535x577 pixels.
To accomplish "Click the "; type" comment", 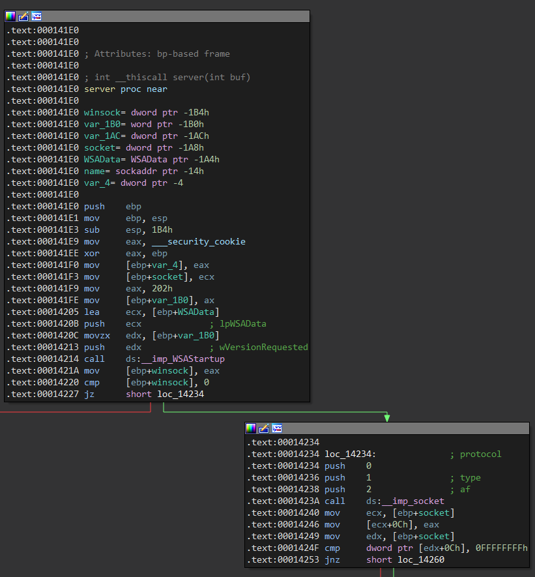I will pyautogui.click(x=465, y=478).
